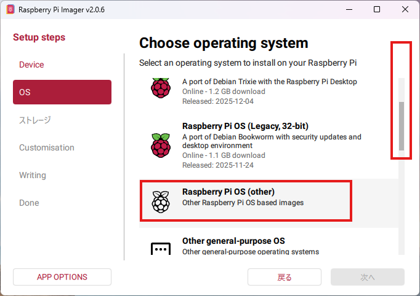Viewport: 420px width, 296px height.
Task: Click the OS list scrollbar thumb
Action: coord(402,126)
